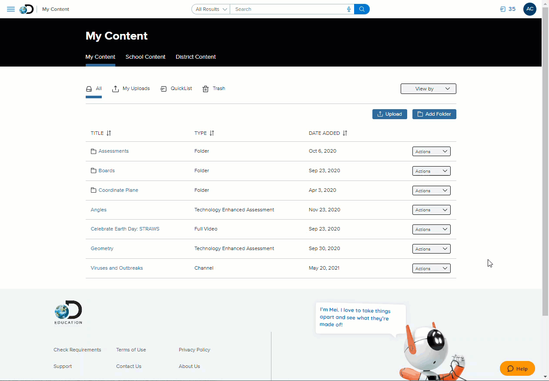Open the View by dropdown
The width and height of the screenshot is (549, 381).
428,88
